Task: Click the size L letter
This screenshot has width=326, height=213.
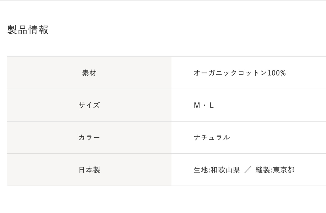Action: pyautogui.click(x=212, y=105)
